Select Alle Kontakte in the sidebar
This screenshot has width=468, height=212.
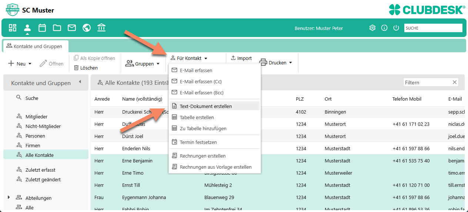tap(46, 155)
